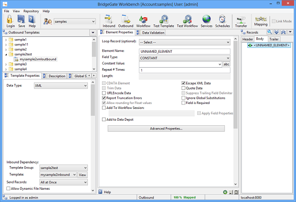The image size is (296, 202).
Task: Switch to the Trailer records tab
Action: pos(274,39)
